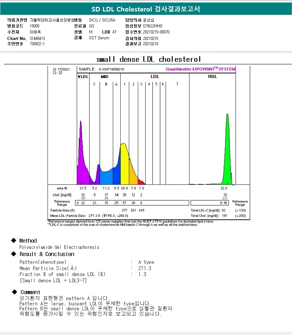Select the 'Total LDL-C [mg/dl]: 82' text
The width and height of the screenshot is (292, 335).
[208, 210]
